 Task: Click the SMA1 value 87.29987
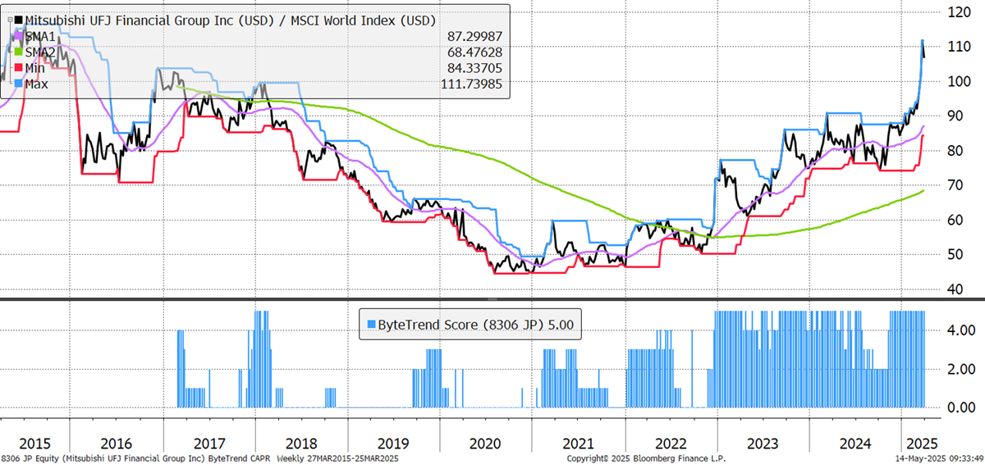(474, 37)
